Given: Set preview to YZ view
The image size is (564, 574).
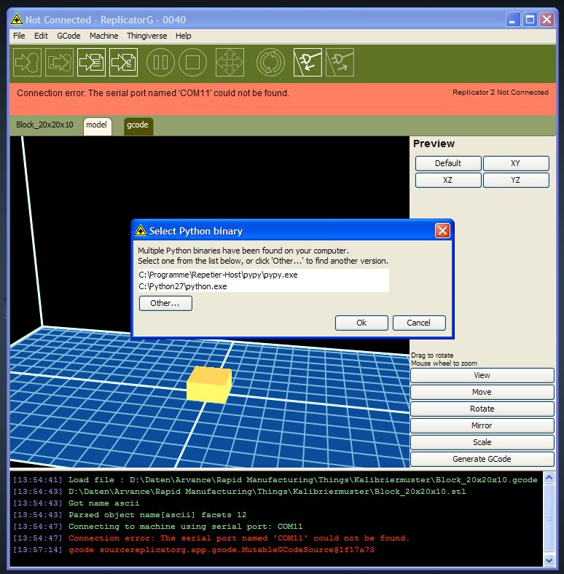Looking at the screenshot, I should click(x=516, y=180).
